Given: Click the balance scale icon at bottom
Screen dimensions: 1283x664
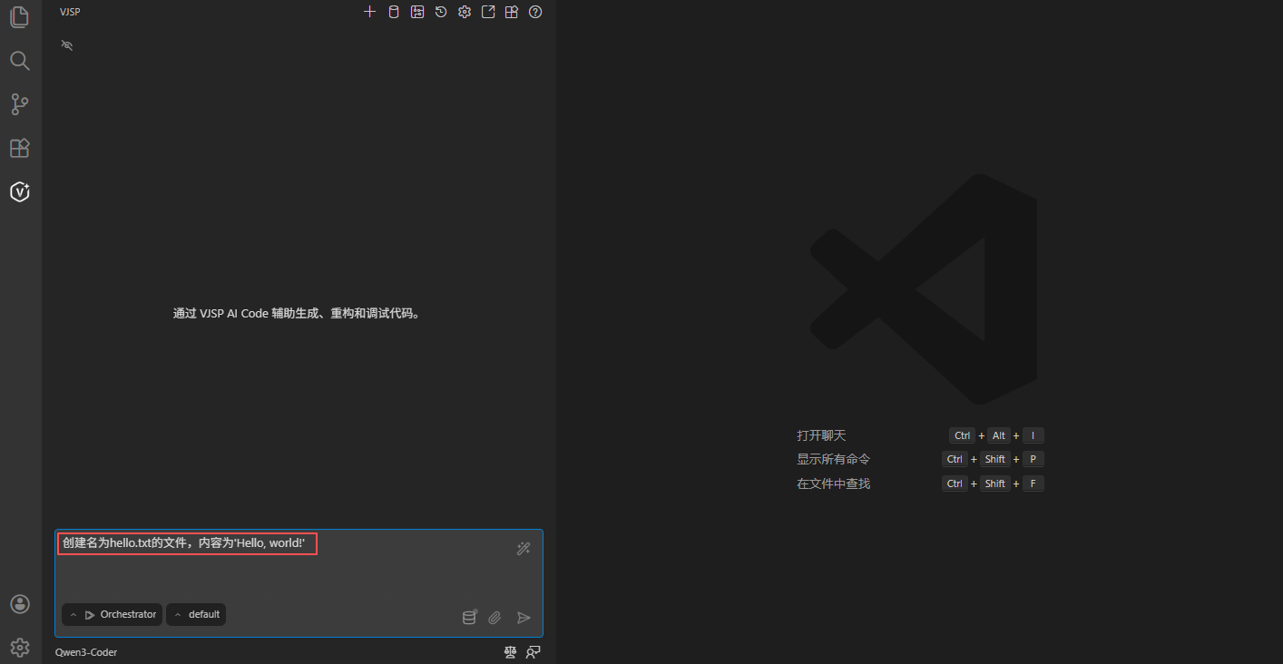Looking at the screenshot, I should pos(511,652).
